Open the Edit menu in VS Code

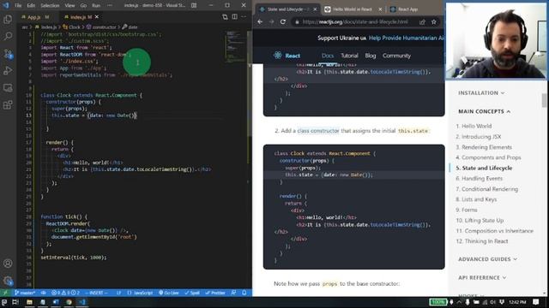tap(31, 5)
